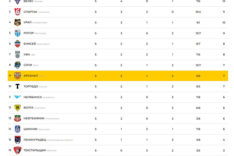The width and height of the screenshot is (234, 156).
Task: Select Yenisey's goal difference 8:7
Action: 198,44
